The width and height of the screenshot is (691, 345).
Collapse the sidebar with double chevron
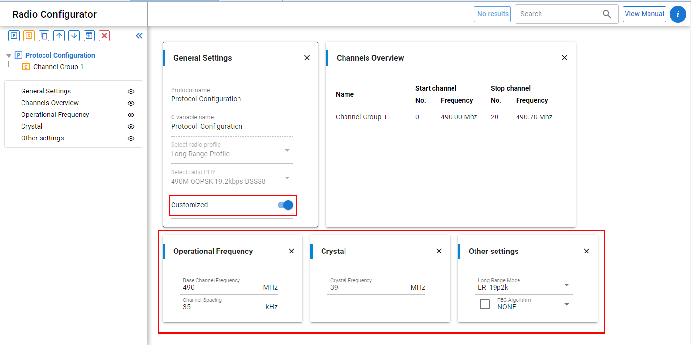coord(139,36)
